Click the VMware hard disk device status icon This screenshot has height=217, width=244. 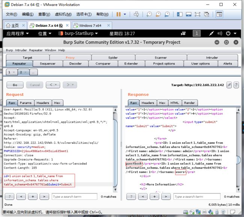click(x=185, y=212)
